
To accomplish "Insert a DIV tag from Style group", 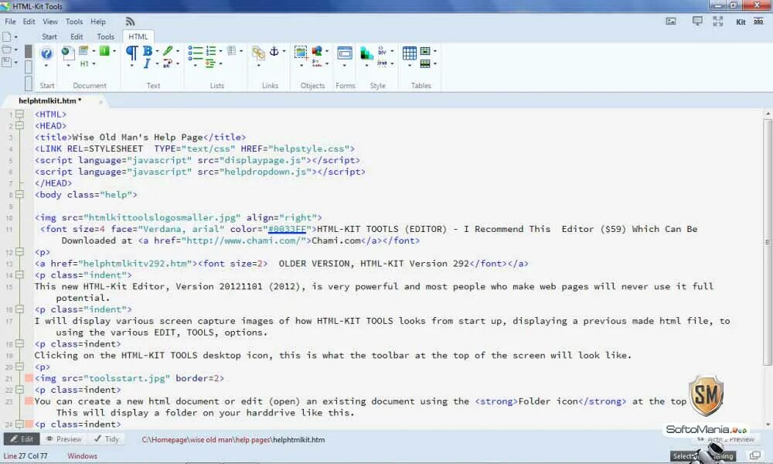I will point(382,51).
